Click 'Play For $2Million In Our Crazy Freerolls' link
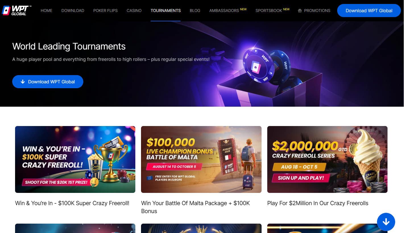 point(318,203)
